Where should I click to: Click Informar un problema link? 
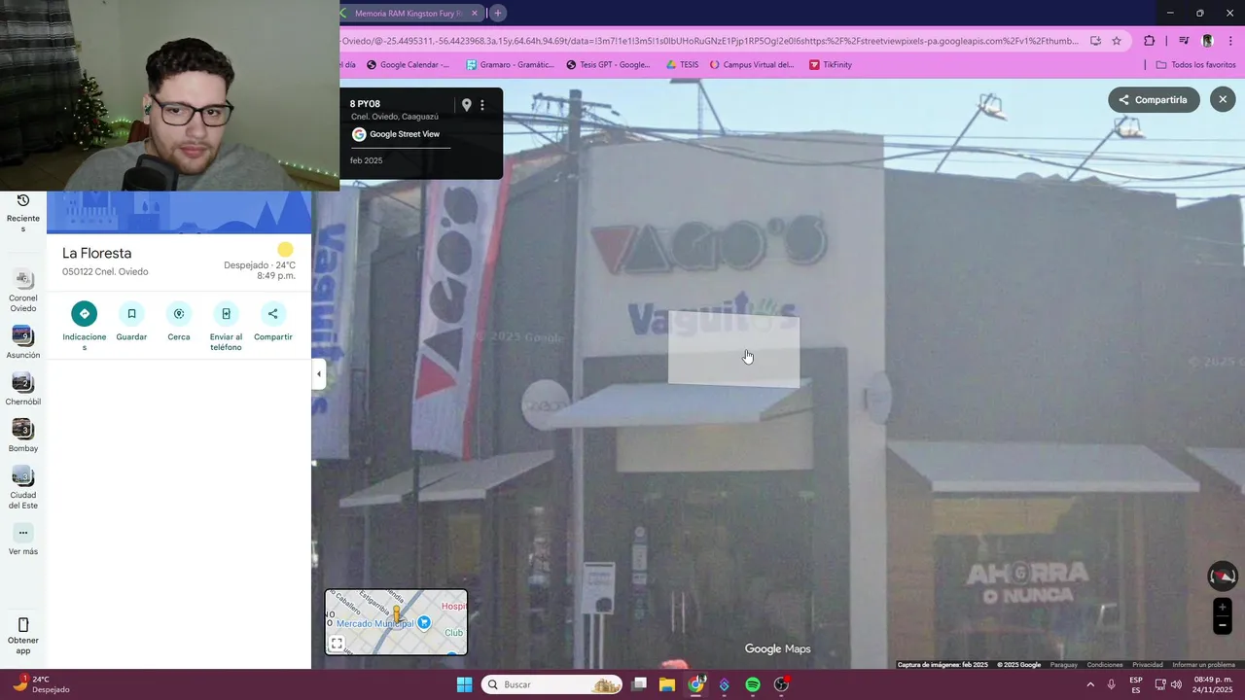pyautogui.click(x=1203, y=665)
